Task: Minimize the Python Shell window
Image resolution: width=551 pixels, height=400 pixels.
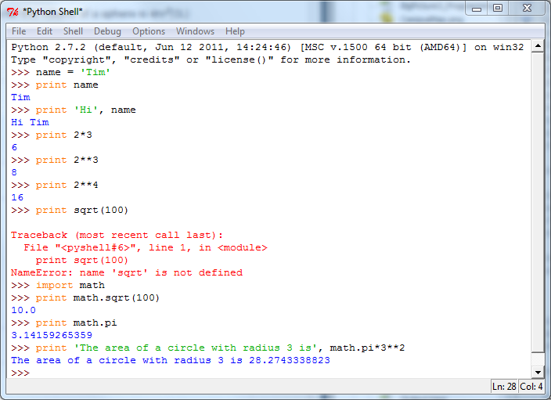Action: pos(477,9)
